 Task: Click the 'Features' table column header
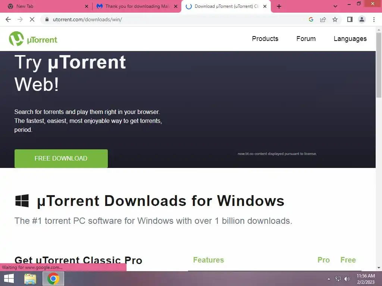point(209,260)
